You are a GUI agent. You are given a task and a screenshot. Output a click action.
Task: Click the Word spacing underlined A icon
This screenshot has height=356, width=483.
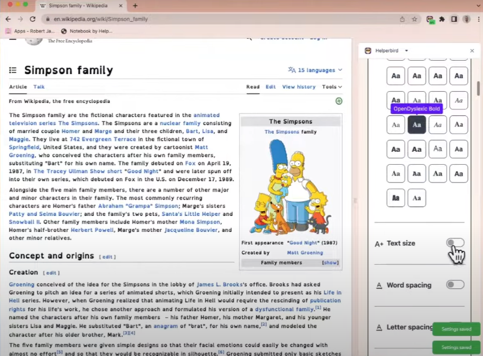pyautogui.click(x=379, y=285)
